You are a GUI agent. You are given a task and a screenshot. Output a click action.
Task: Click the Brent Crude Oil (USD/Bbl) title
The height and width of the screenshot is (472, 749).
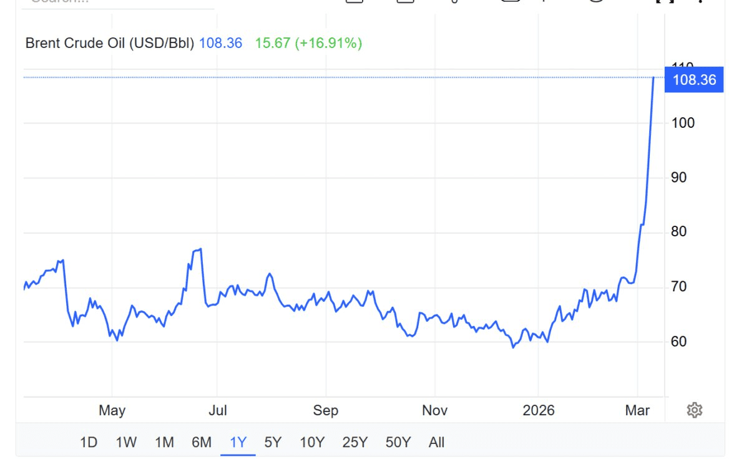(110, 44)
